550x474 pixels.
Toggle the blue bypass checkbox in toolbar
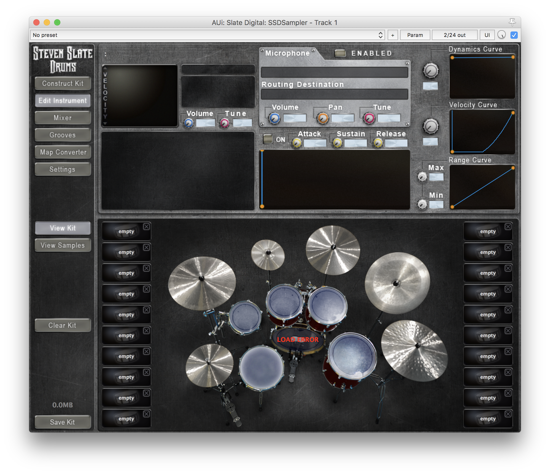point(514,35)
